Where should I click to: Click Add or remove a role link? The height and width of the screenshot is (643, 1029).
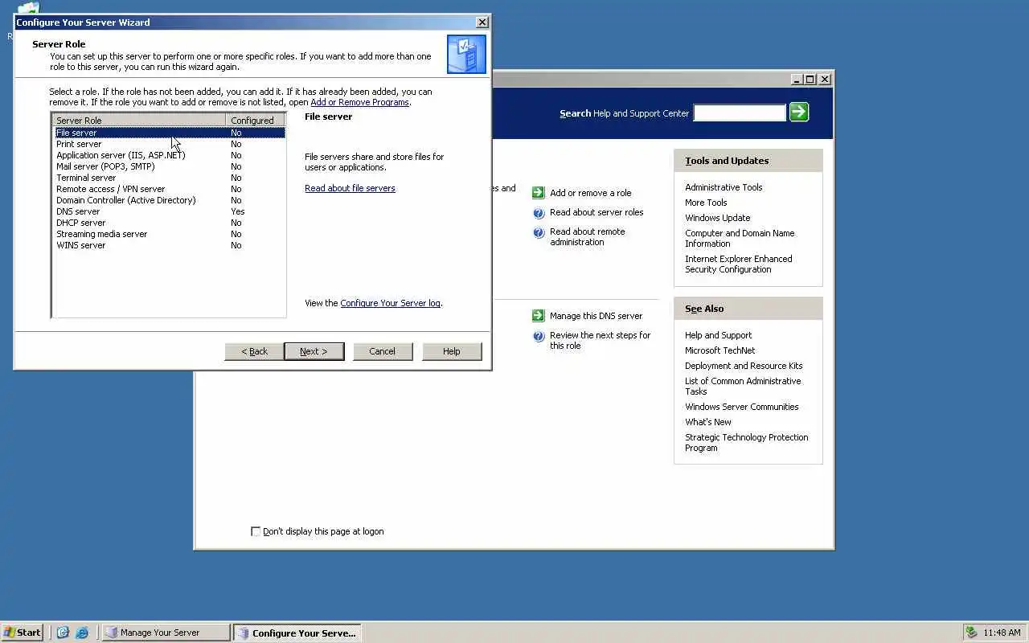tap(590, 193)
